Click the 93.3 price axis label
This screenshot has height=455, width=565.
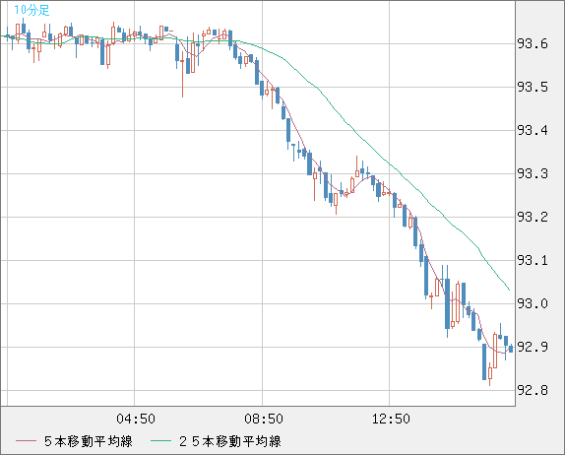pyautogui.click(x=533, y=173)
